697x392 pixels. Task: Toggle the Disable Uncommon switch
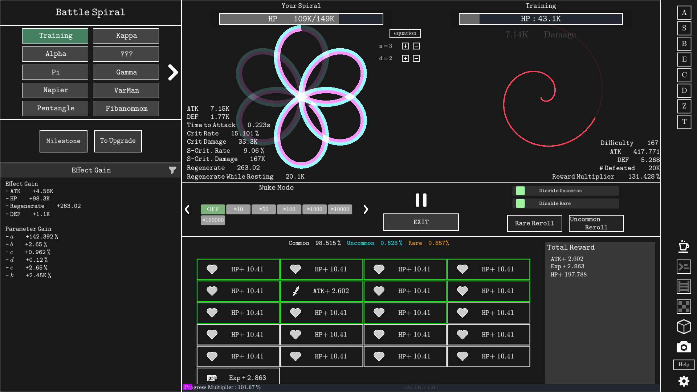coord(521,191)
